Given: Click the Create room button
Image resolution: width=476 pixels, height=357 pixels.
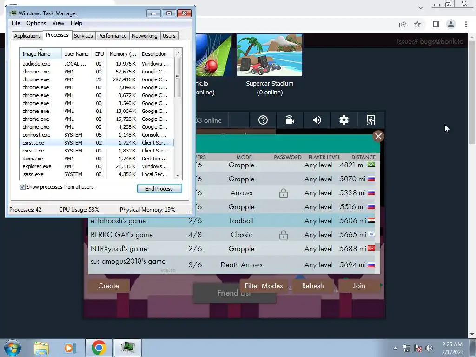Looking at the screenshot, I should click(x=108, y=286).
